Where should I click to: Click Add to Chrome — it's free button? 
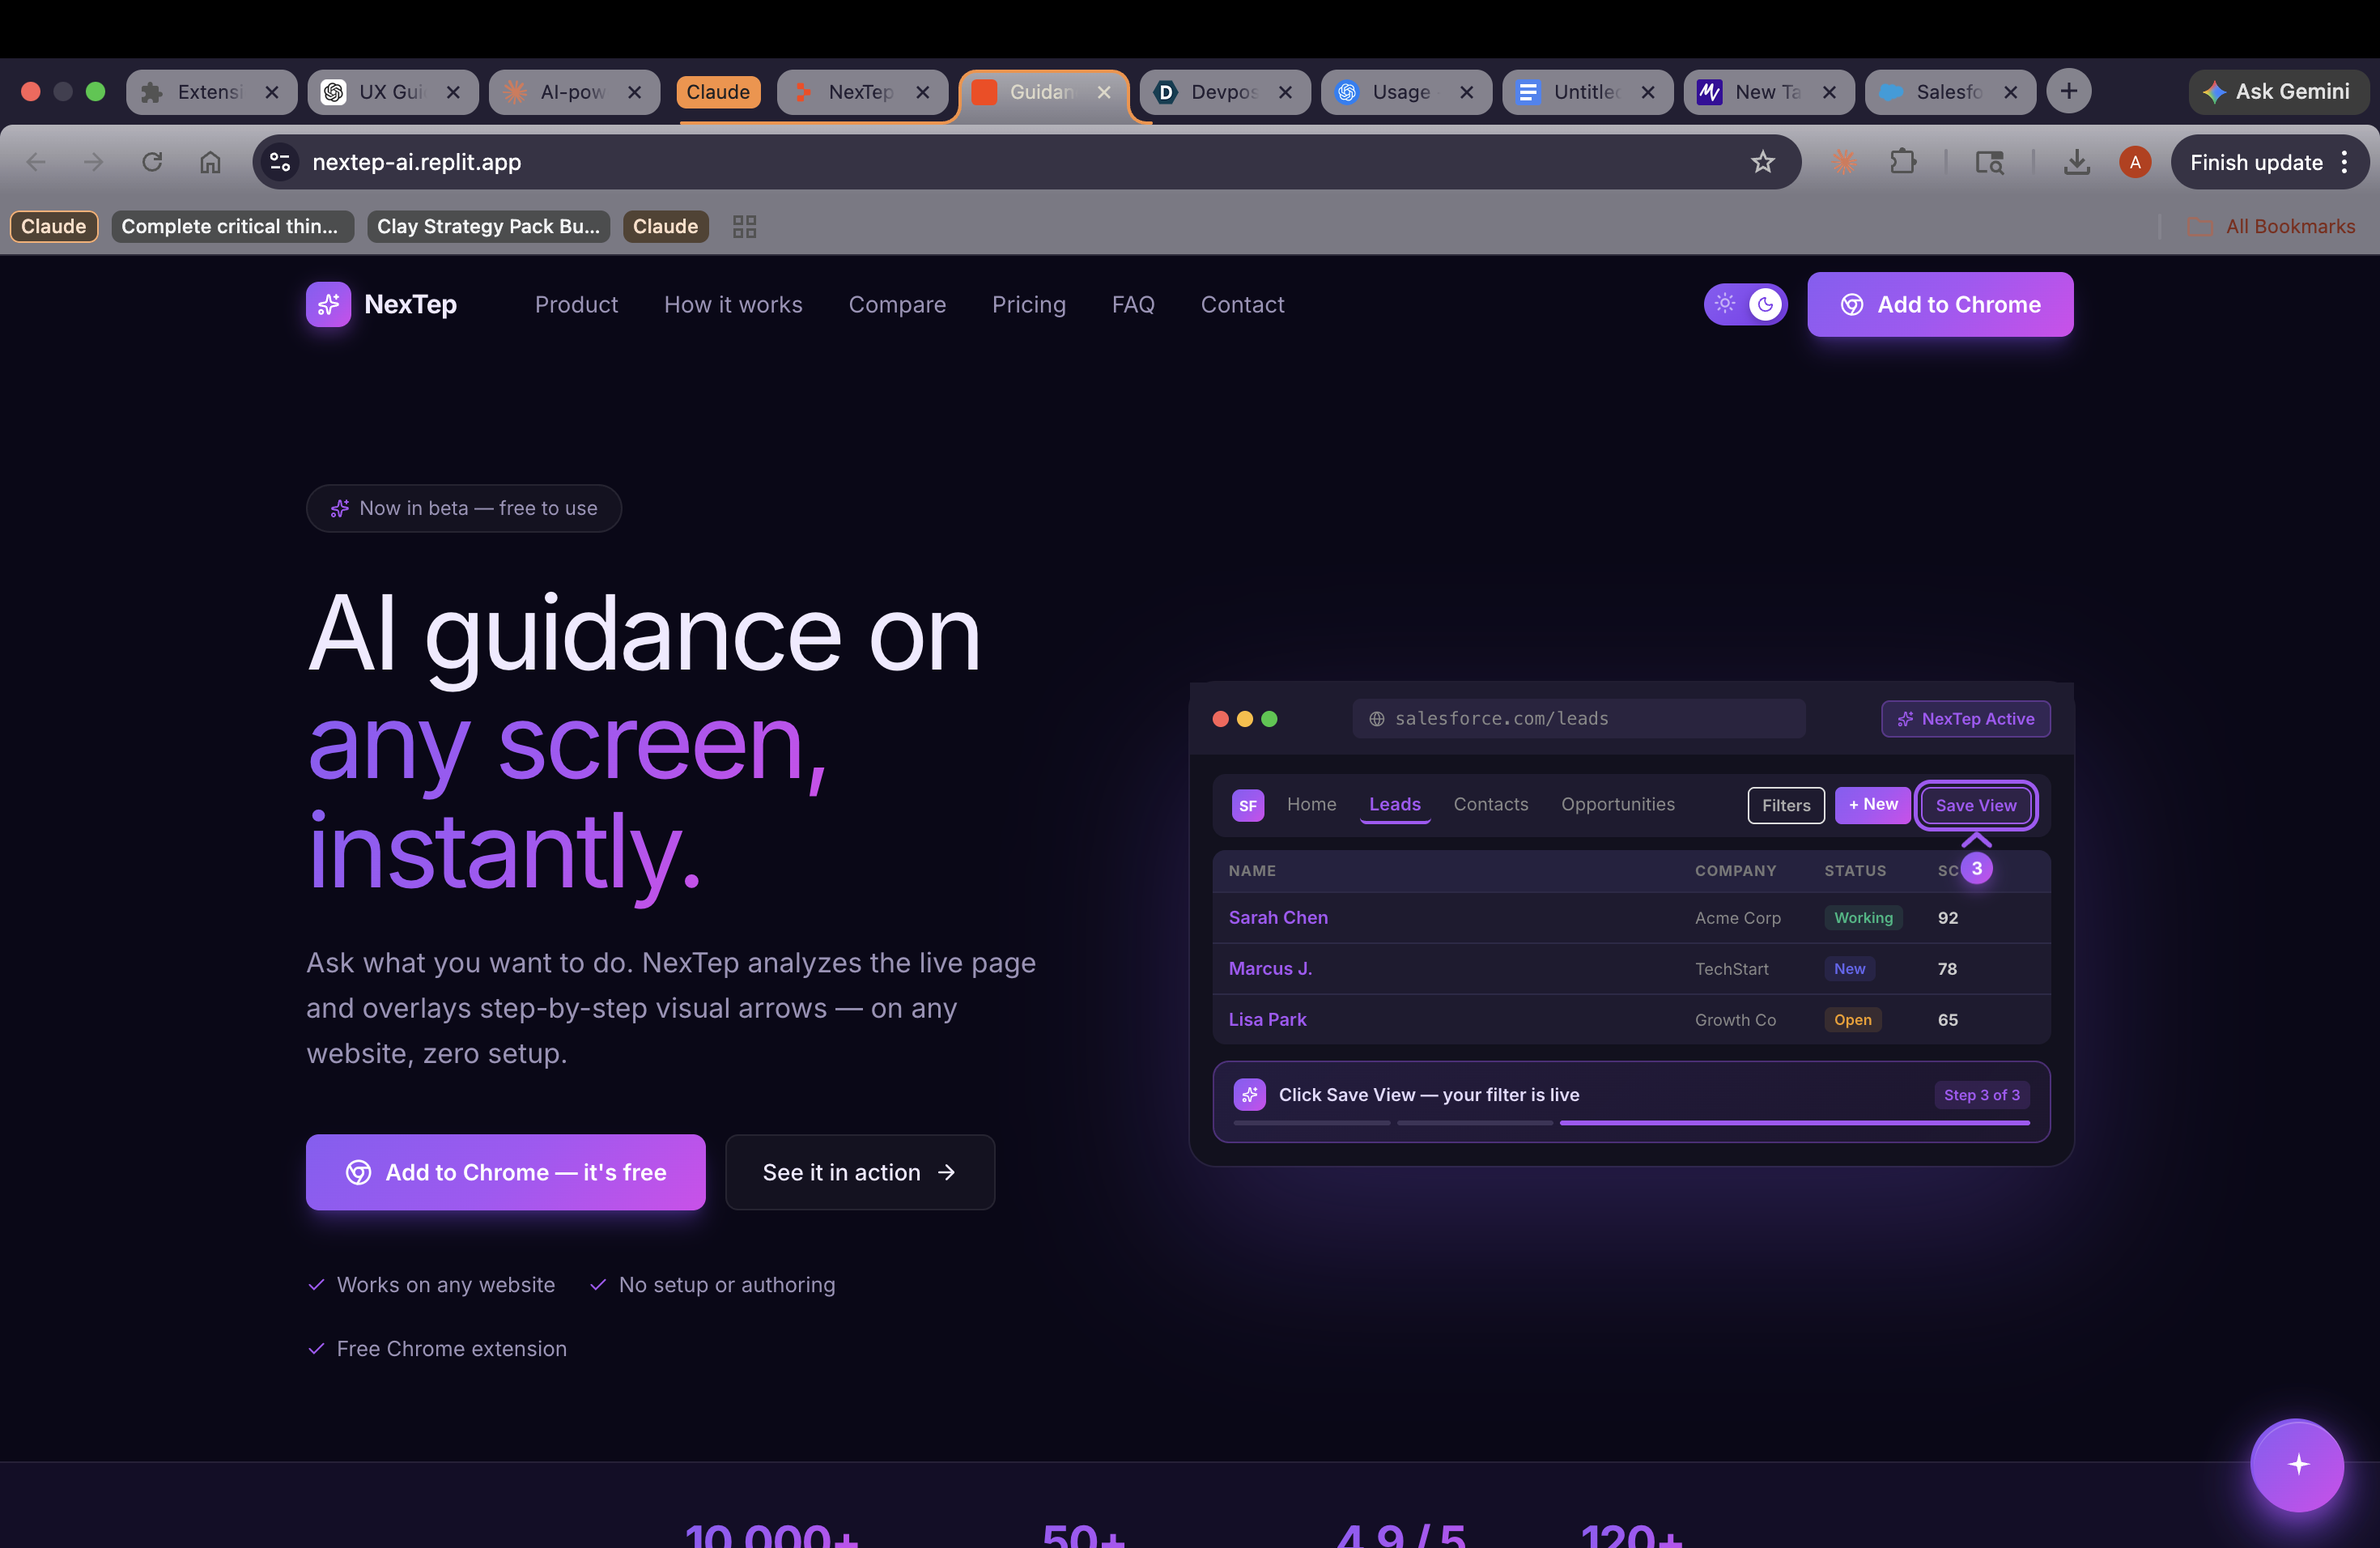click(x=506, y=1172)
